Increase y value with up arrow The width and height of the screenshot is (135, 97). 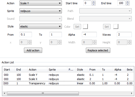click(60, 41)
